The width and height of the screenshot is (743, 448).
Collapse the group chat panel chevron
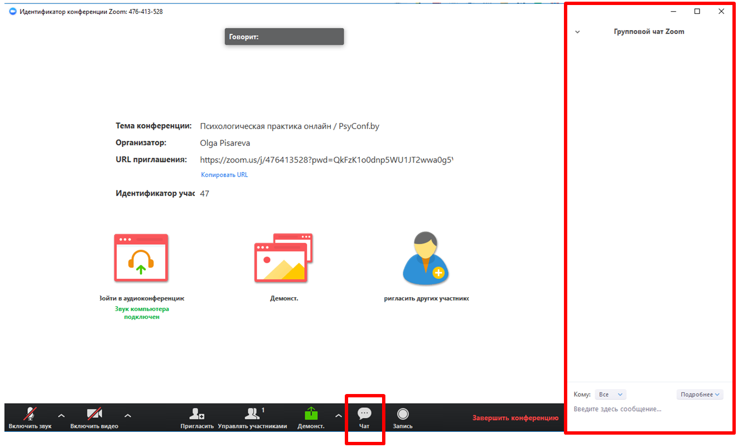click(577, 32)
